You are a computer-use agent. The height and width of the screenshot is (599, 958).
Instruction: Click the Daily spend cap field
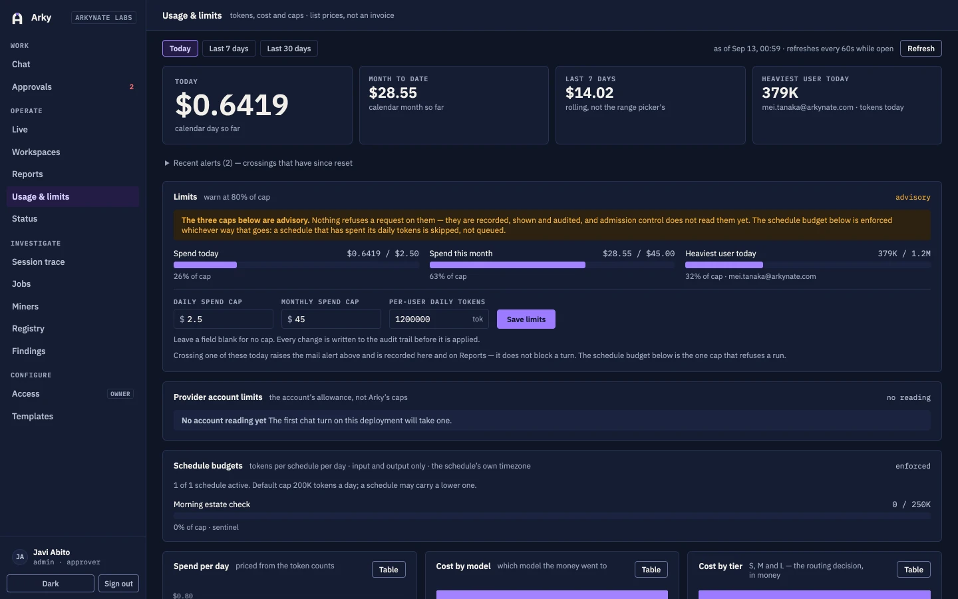(224, 319)
